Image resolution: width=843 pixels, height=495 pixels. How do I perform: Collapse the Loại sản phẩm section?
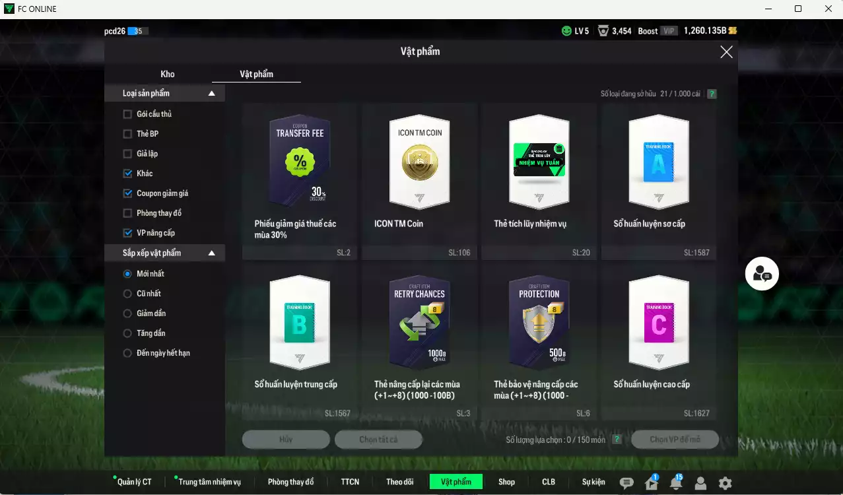click(211, 94)
